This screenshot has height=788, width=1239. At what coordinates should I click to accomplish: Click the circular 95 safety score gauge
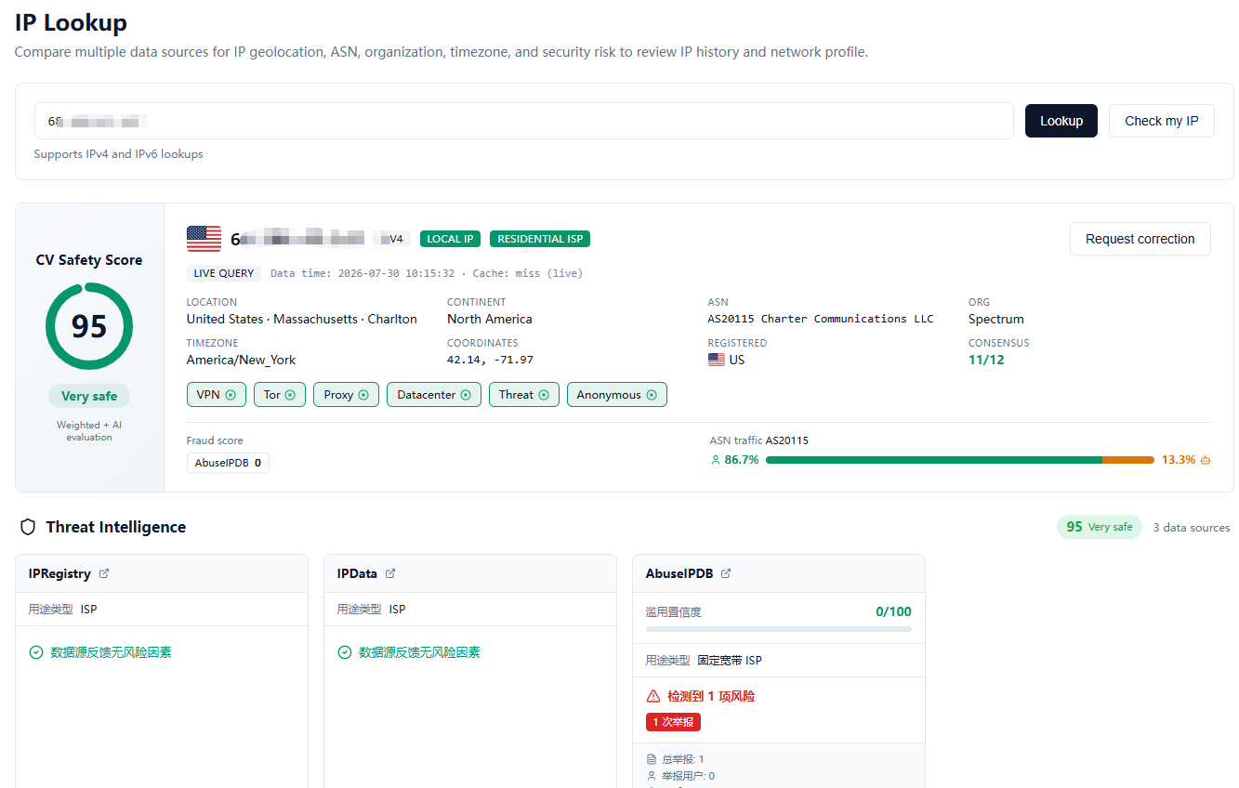click(89, 326)
